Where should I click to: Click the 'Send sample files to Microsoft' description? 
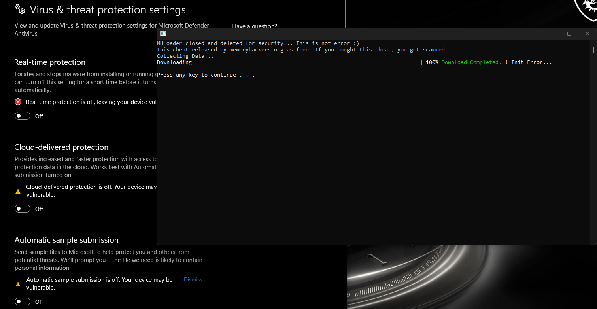(108, 260)
